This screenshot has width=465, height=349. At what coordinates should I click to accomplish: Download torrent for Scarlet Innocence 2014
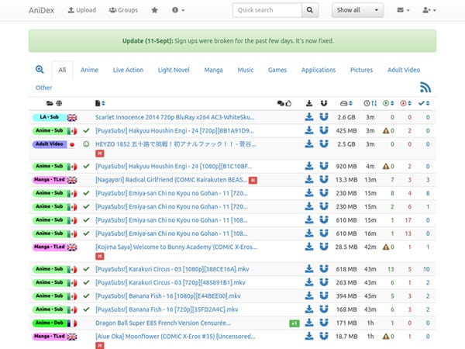pyautogui.click(x=309, y=117)
